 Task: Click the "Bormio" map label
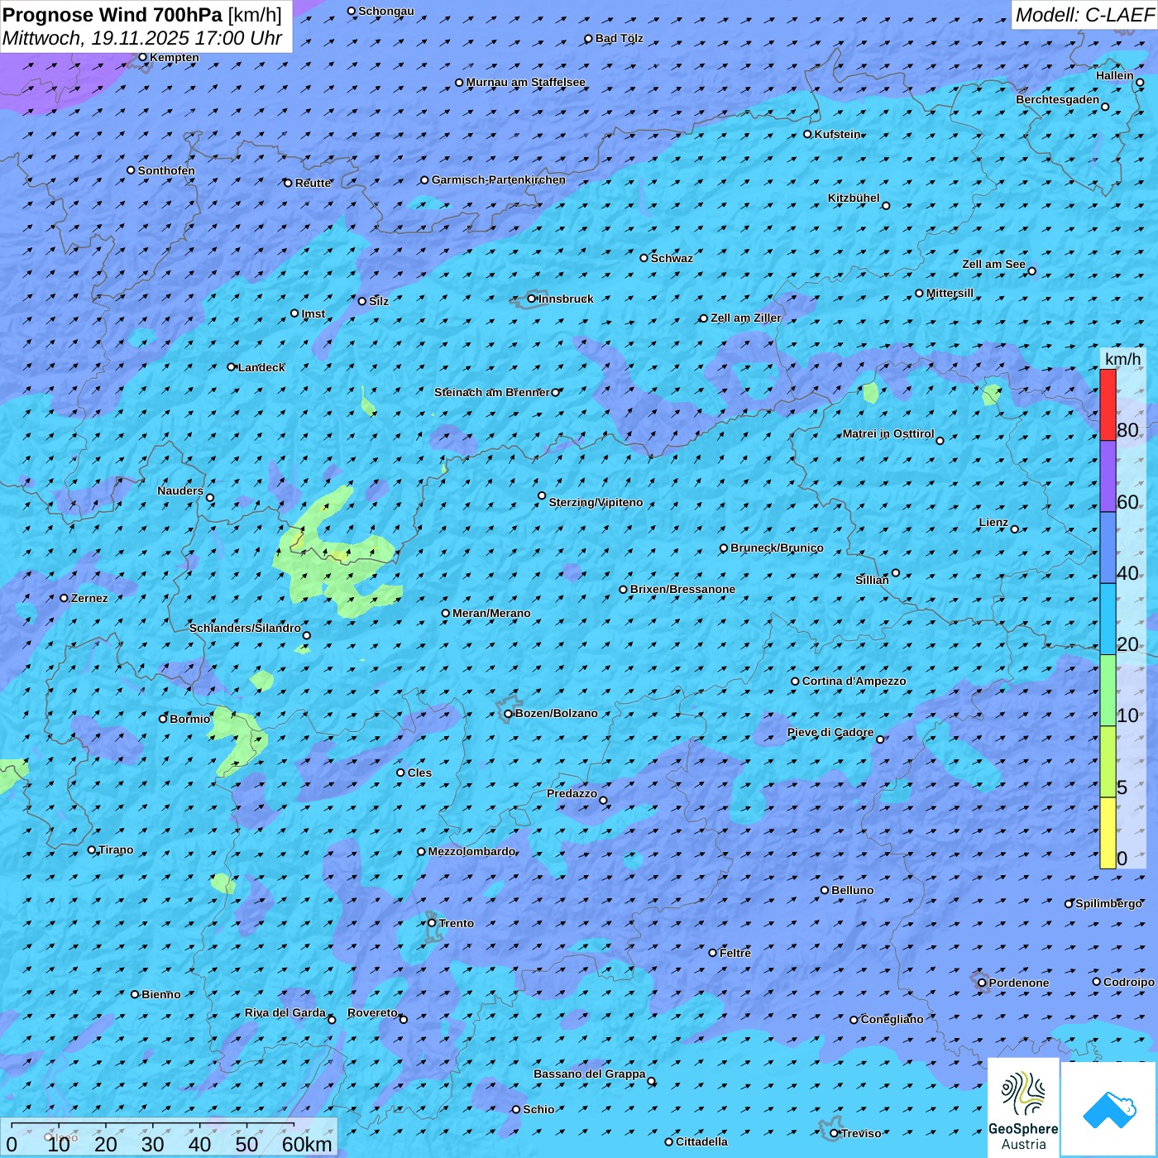click(x=190, y=719)
